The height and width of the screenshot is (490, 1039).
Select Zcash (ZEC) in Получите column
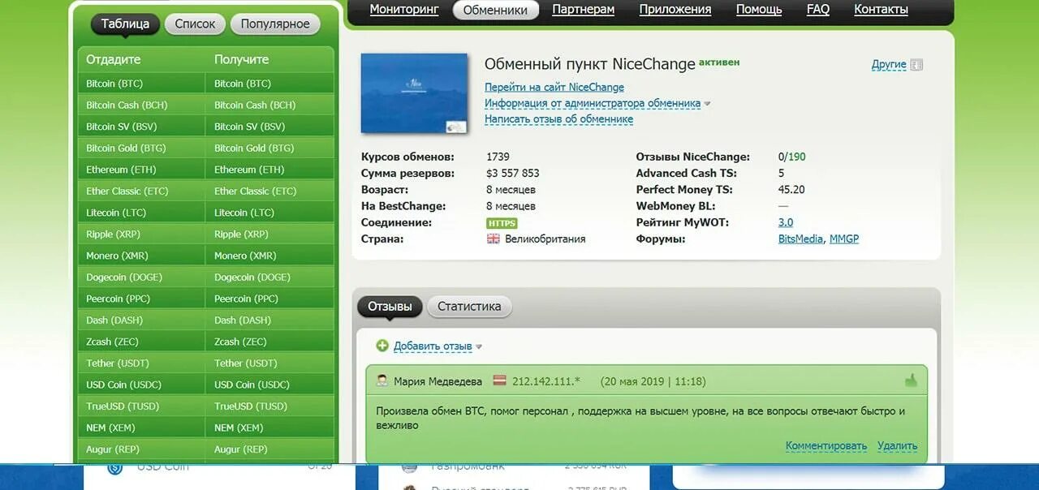pos(269,342)
